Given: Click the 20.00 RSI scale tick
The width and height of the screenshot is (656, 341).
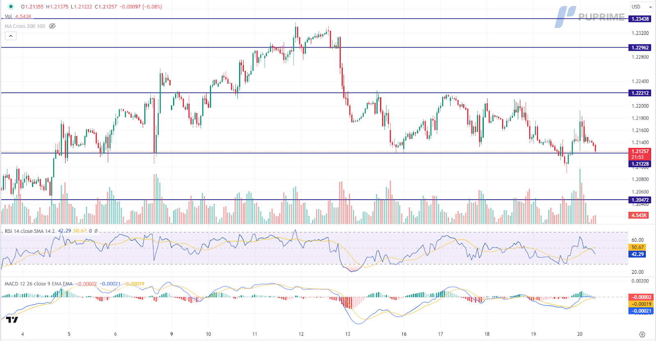Looking at the screenshot, I should tap(638, 272).
